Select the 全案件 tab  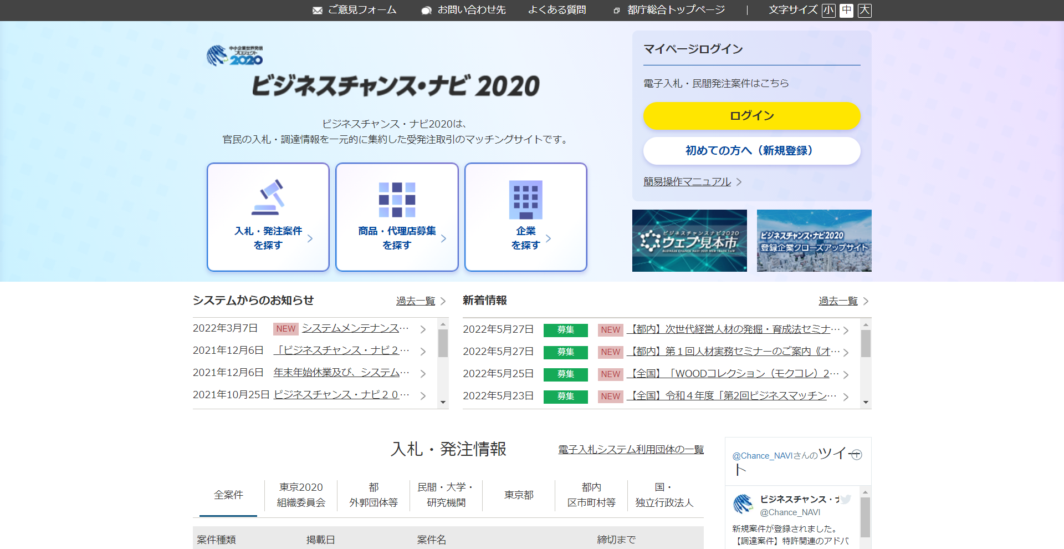[x=228, y=495]
